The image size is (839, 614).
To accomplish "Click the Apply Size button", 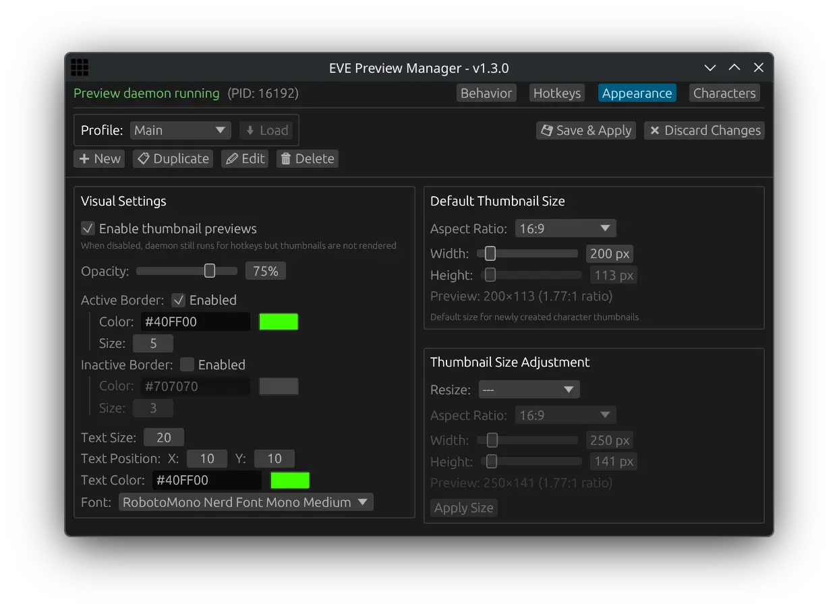I will (x=463, y=508).
